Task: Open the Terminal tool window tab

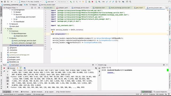Action: (x=25, y=92)
